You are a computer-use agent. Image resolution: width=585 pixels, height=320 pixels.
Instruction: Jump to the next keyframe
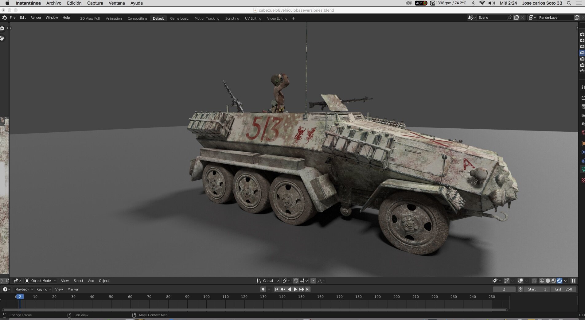[302, 289]
